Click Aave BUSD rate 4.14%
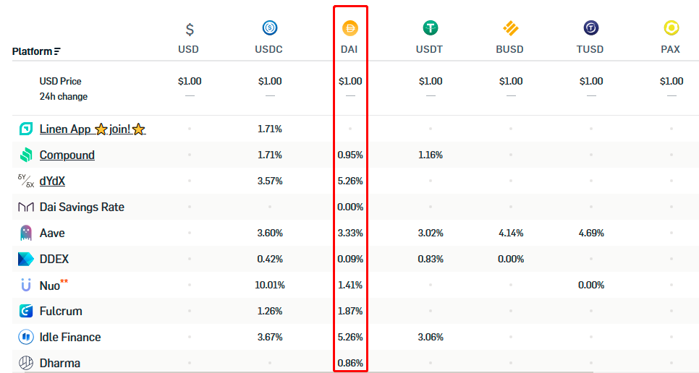 [511, 233]
